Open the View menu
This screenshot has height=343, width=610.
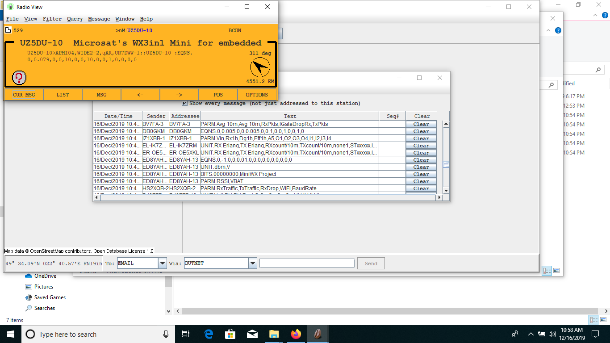31,19
